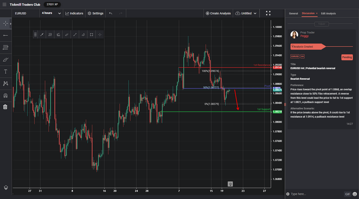Pick the trend line tool in floating toolbar

[x=42, y=35]
